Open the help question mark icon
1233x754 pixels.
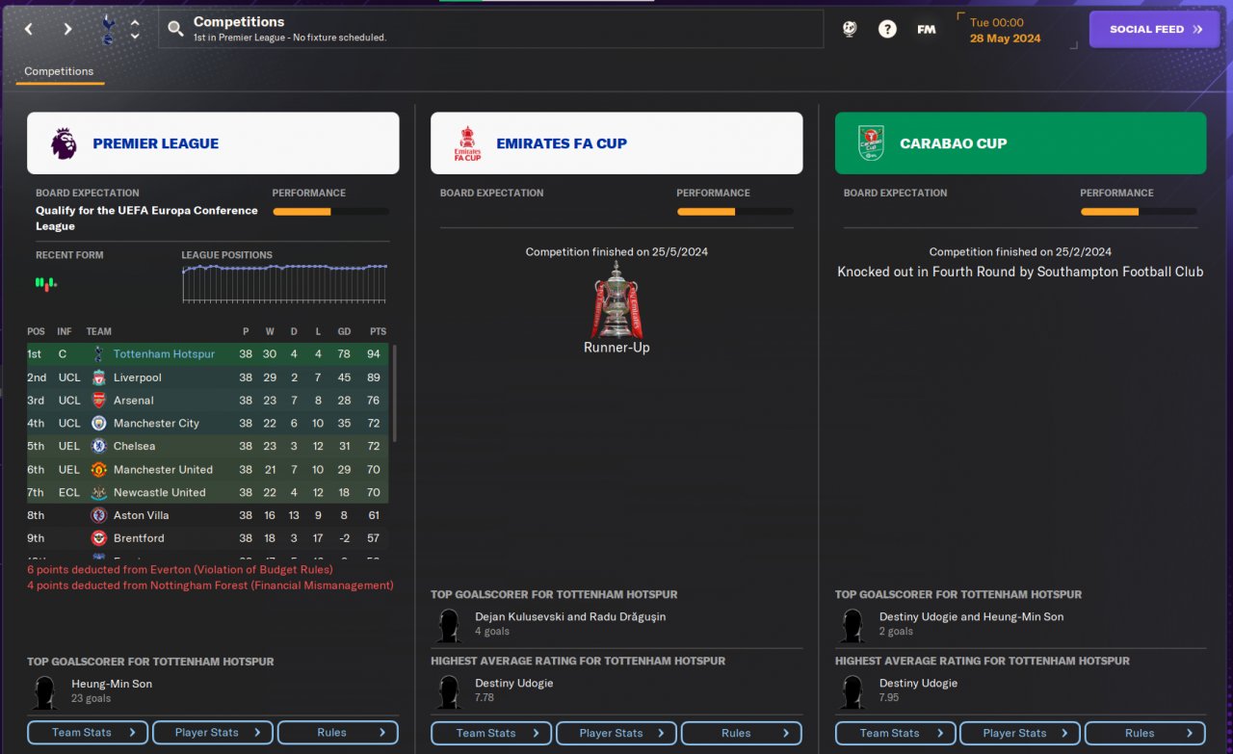point(887,29)
